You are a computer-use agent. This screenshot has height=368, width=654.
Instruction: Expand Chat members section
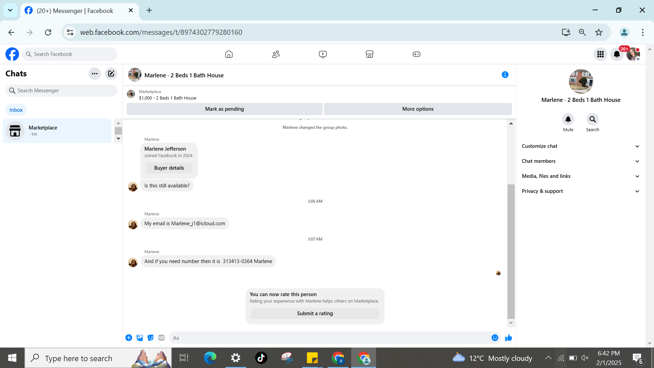click(581, 161)
